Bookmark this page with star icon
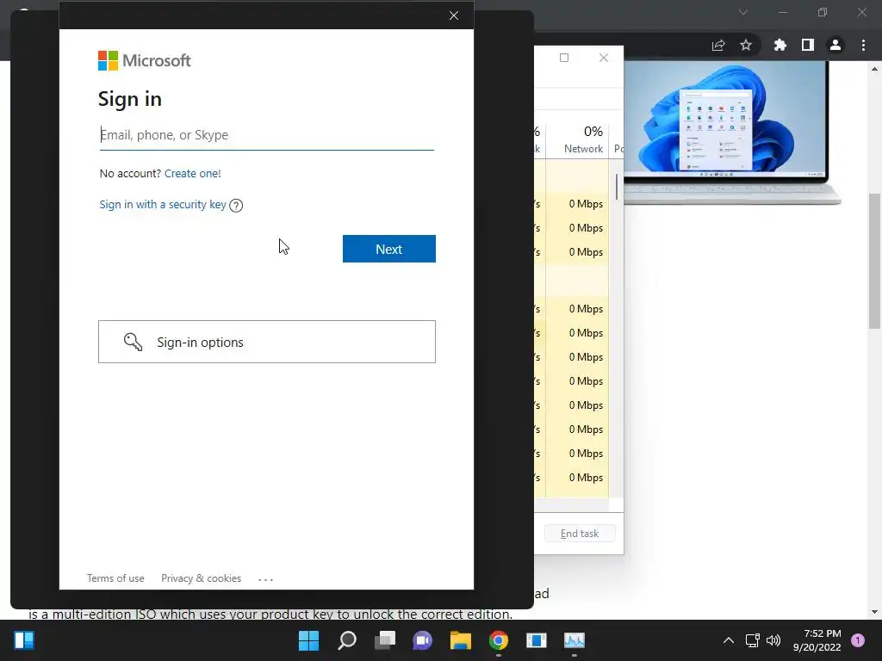Screen dimensions: 882x661 (x=746, y=45)
